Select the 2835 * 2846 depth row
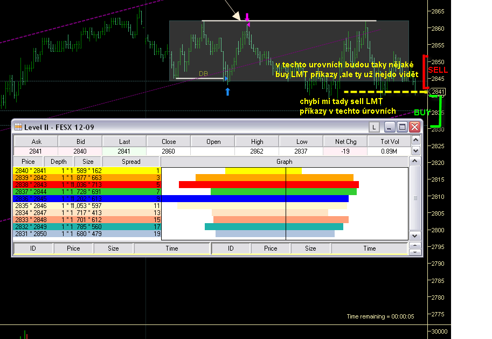 87,205
